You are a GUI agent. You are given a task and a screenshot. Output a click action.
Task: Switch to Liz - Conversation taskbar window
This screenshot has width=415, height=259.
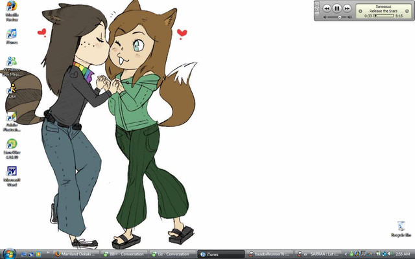click(172, 254)
